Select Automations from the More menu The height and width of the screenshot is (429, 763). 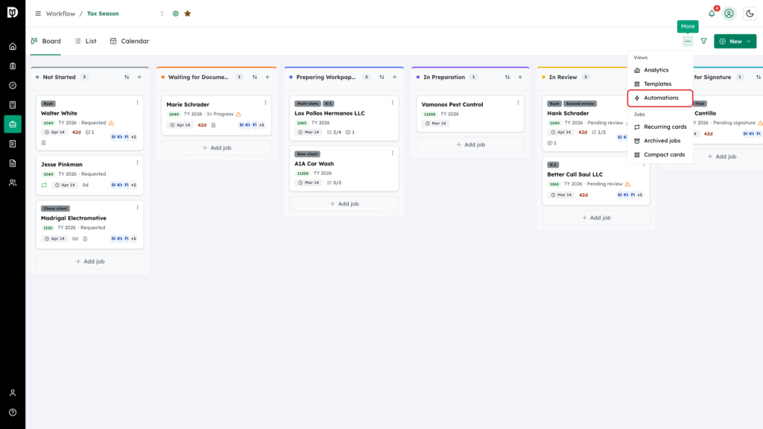660,98
